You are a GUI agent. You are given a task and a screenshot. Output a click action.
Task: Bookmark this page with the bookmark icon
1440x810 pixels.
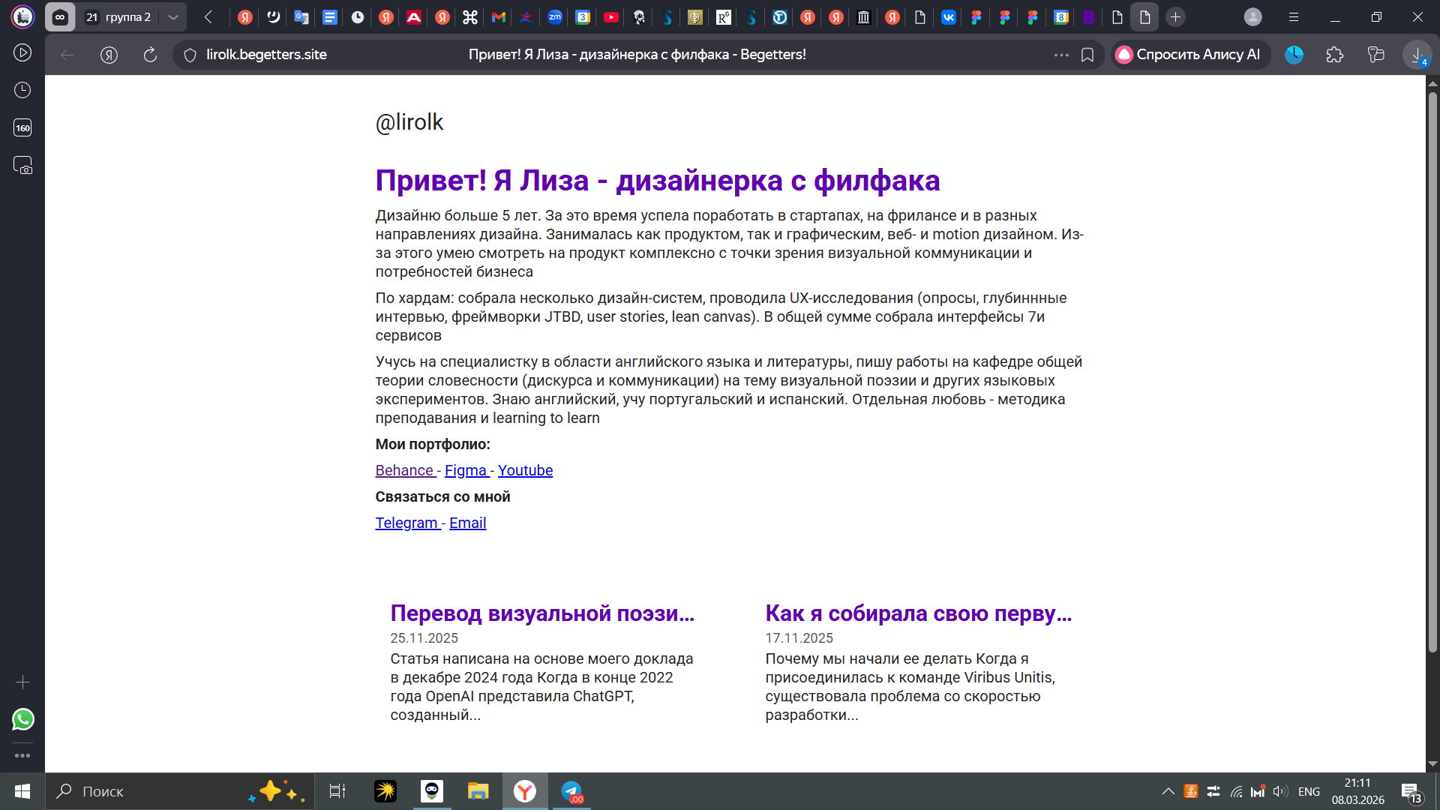point(1087,55)
